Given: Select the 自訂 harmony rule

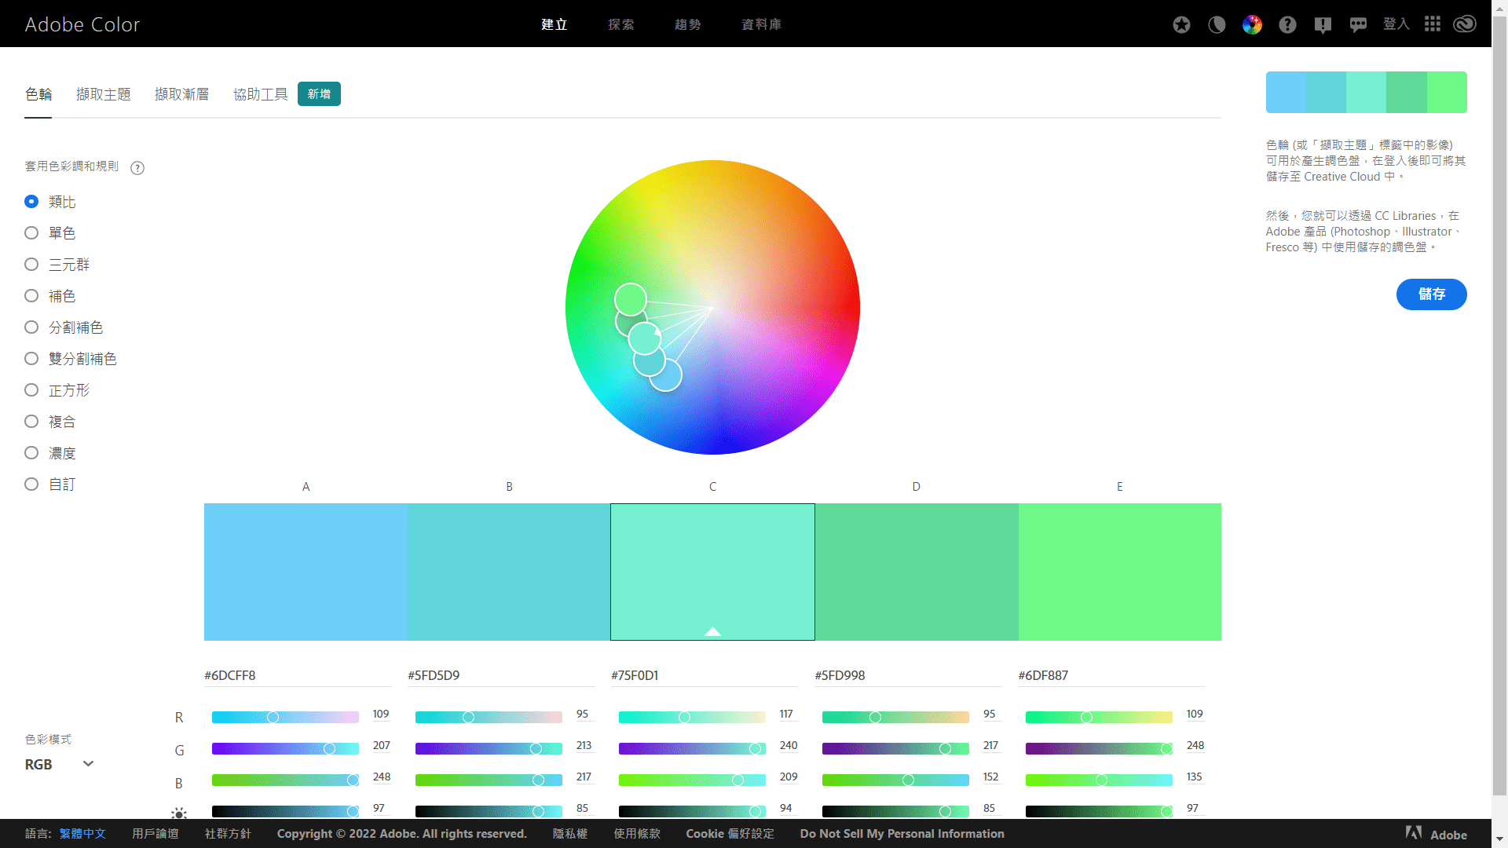Looking at the screenshot, I should [x=50, y=484].
